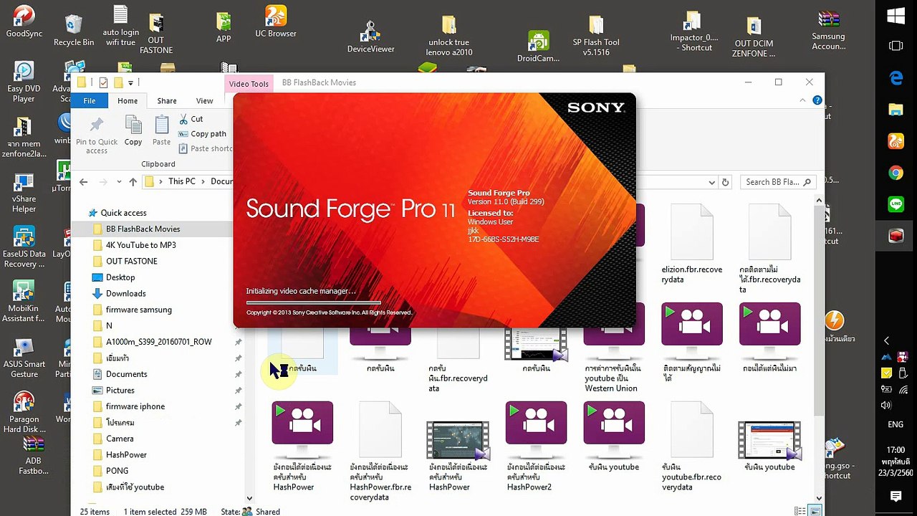This screenshot has width=917, height=516.
Task: Open MobiKin Assistant desktop shortcut
Action: coord(24,302)
